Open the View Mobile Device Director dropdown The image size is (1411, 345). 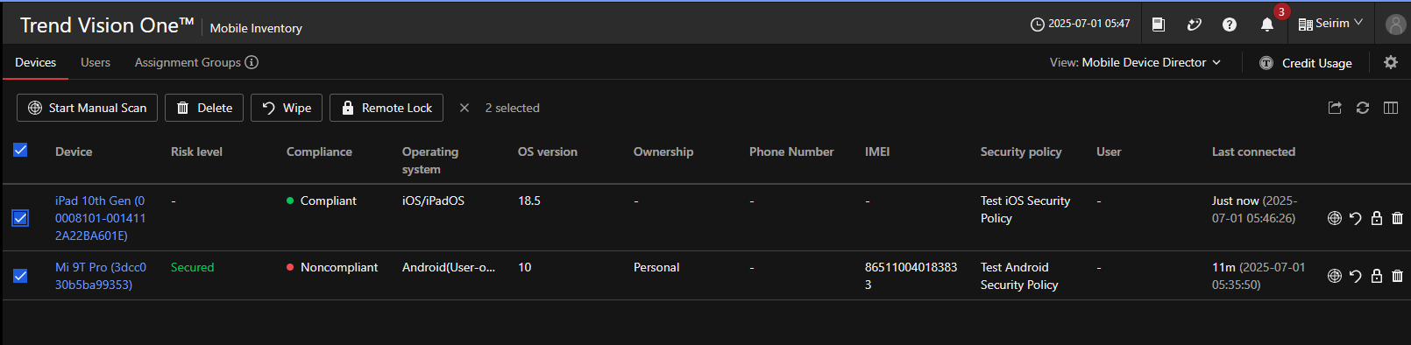tap(1135, 62)
